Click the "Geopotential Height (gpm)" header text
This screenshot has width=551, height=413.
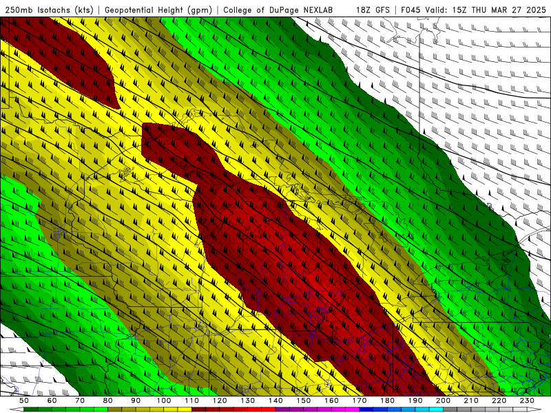click(x=158, y=10)
